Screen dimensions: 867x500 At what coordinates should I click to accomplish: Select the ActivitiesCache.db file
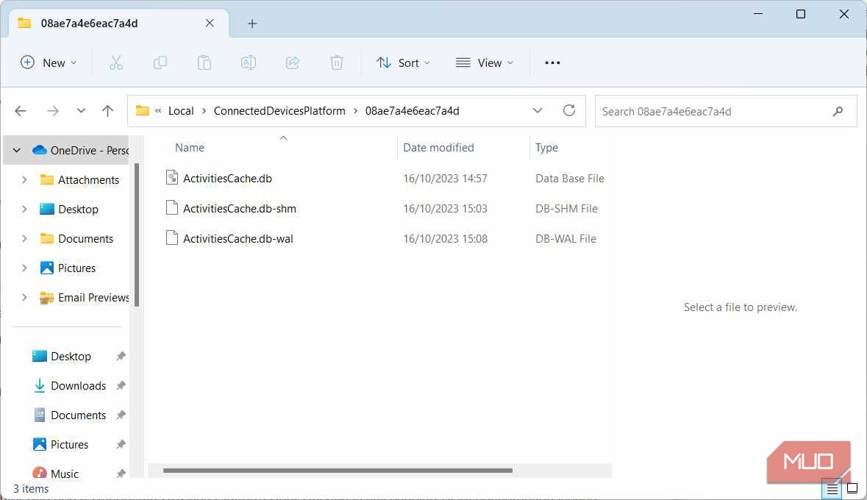[227, 178]
